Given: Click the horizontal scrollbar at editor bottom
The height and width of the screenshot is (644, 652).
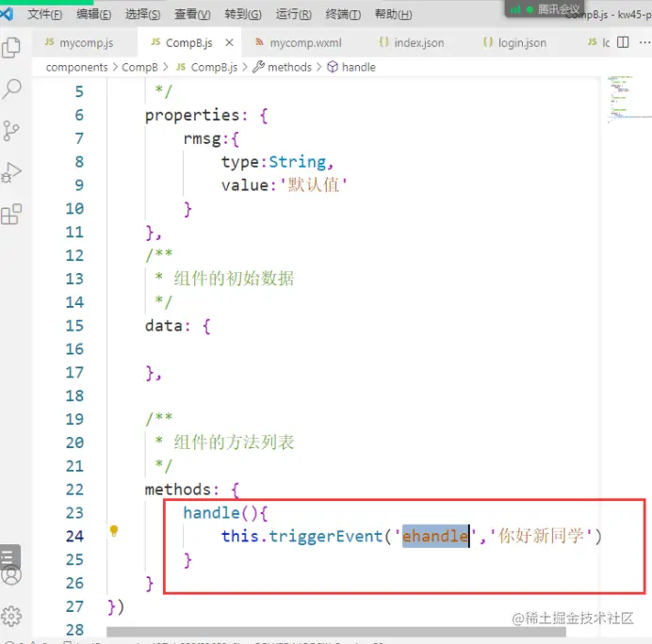Looking at the screenshot, I should [336, 632].
